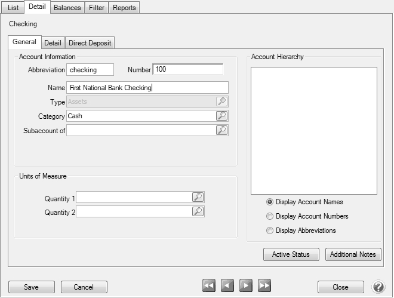Screen dimensions: 394x298
Task: Switch to the Reports tab
Action: 125,8
